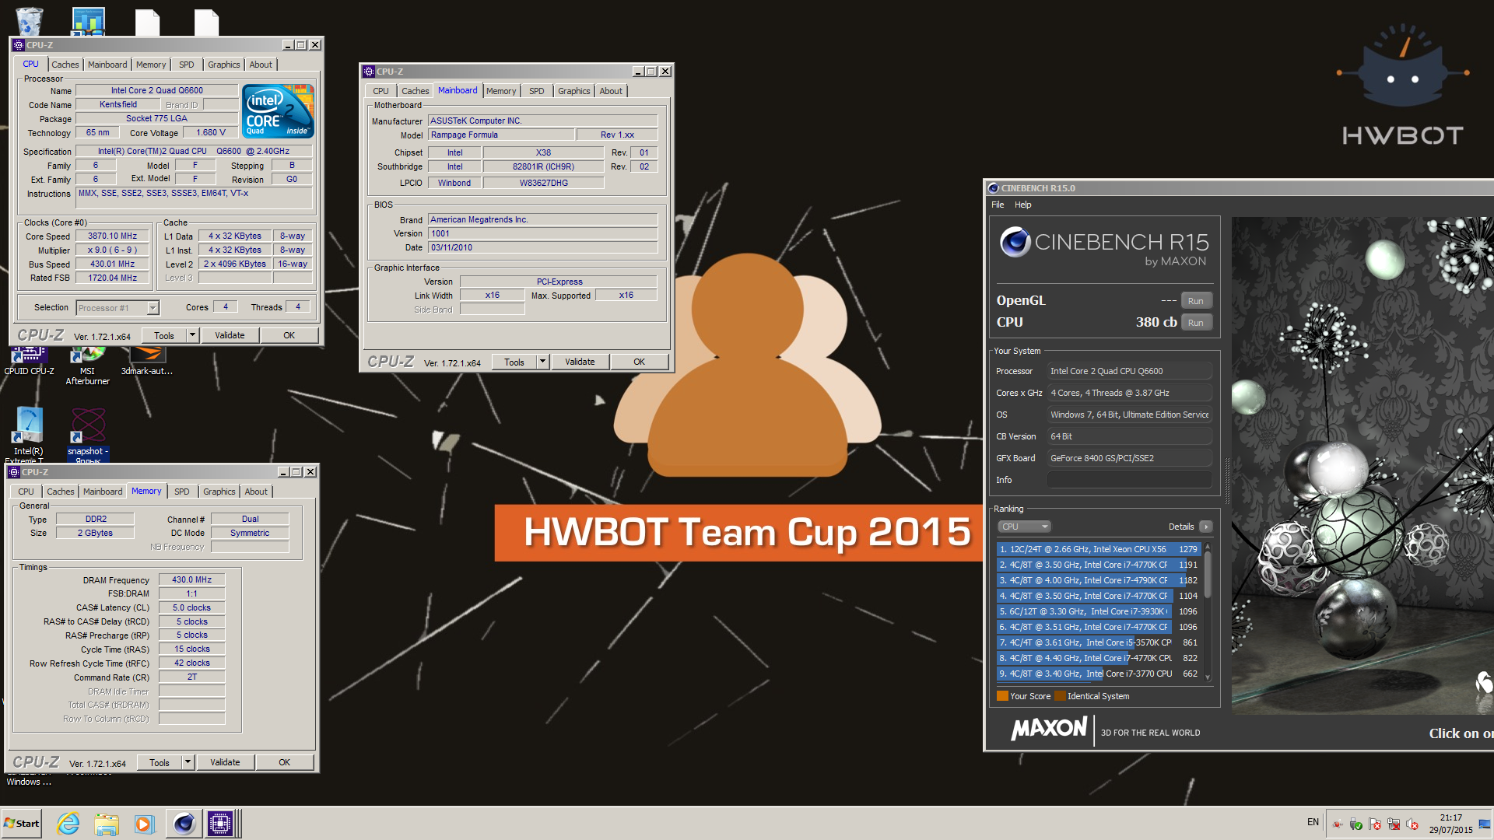Click the CPU-Z title icon in Mainboard window
Image resolution: width=1494 pixels, height=840 pixels.
[369, 72]
